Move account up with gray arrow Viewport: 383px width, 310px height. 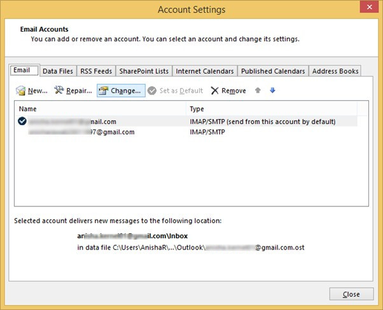(258, 90)
